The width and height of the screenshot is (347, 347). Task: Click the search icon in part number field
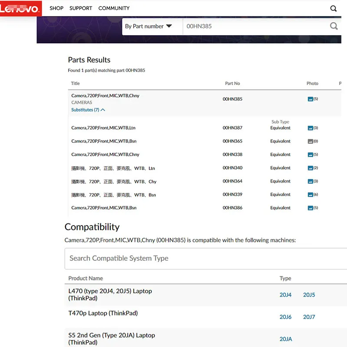click(x=334, y=26)
